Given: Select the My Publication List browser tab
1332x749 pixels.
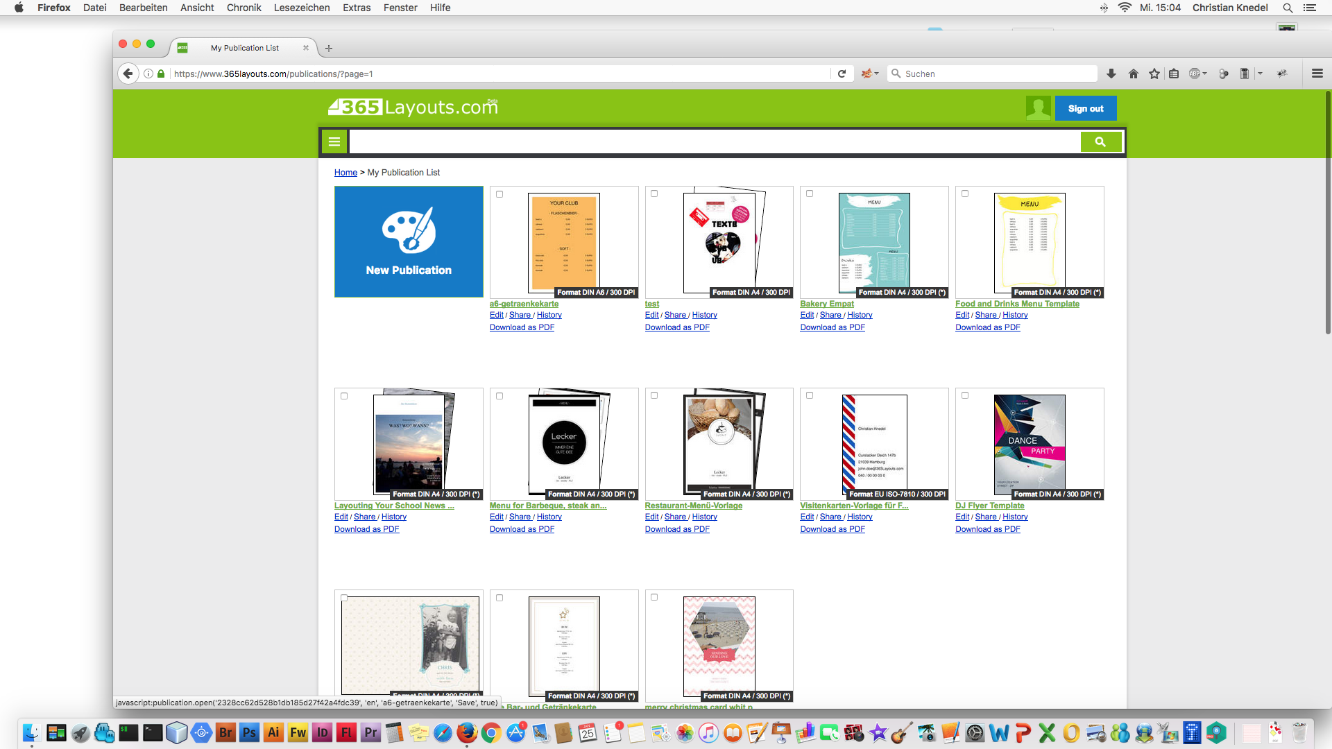Looking at the screenshot, I should [x=245, y=48].
